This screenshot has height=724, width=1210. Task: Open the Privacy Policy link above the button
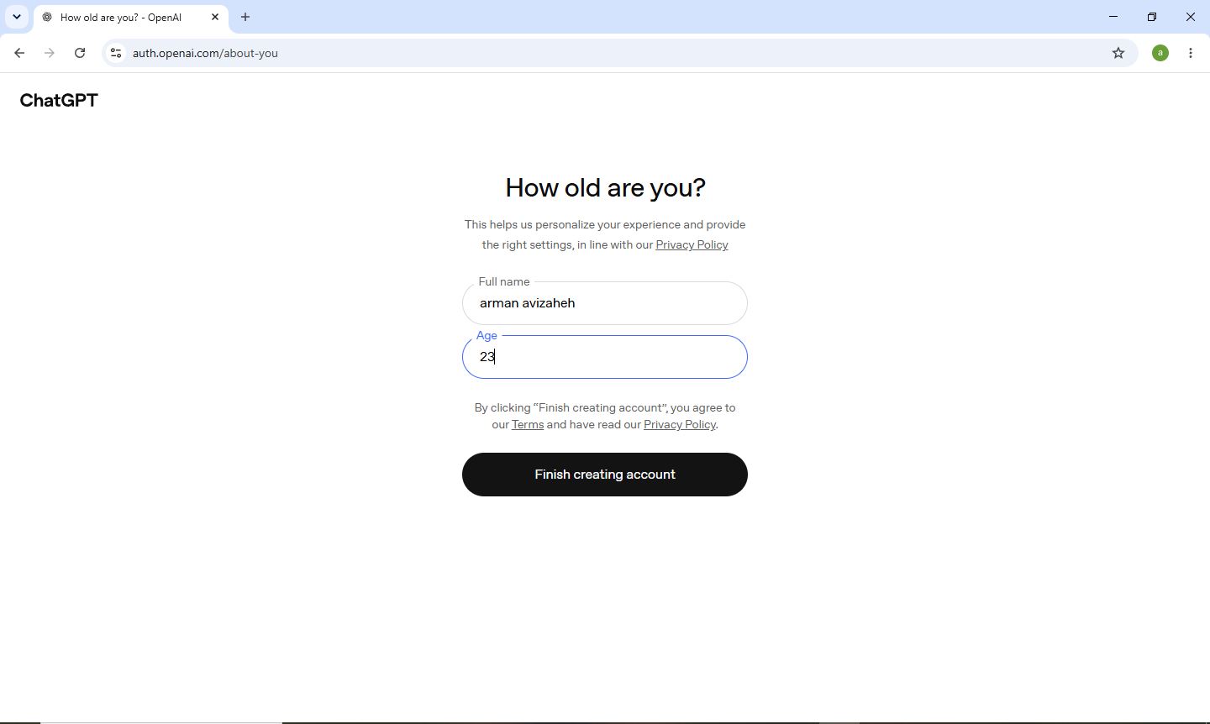coord(680,425)
